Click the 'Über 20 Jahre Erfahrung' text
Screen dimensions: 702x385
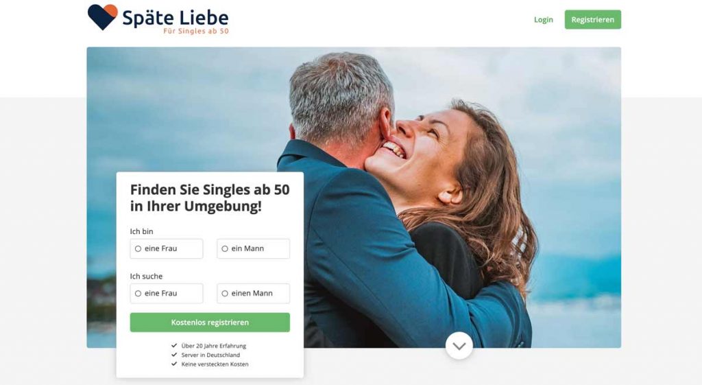pos(214,346)
